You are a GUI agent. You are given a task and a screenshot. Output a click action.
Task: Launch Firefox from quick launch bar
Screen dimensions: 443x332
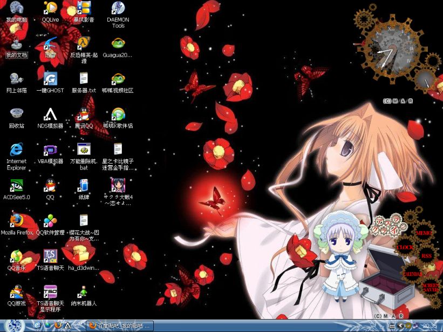pos(58,326)
